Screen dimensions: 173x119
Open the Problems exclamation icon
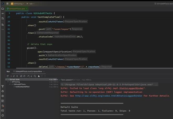pyautogui.click(x=3, y=115)
